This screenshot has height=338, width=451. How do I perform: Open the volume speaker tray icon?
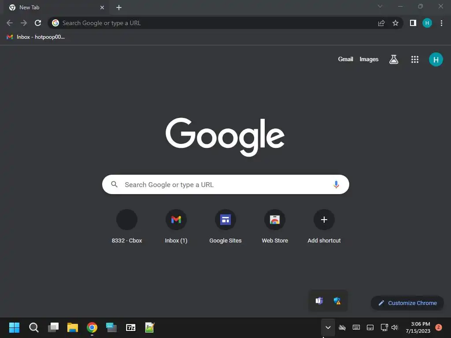pyautogui.click(x=395, y=327)
